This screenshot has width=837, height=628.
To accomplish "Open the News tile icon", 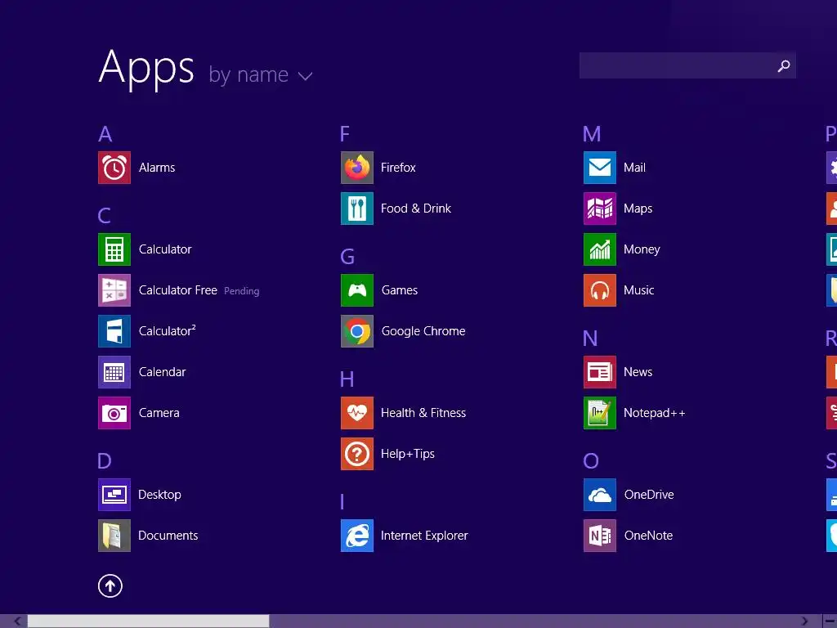I will point(600,372).
